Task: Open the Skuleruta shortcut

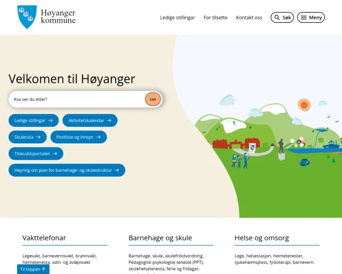Action: click(27, 137)
